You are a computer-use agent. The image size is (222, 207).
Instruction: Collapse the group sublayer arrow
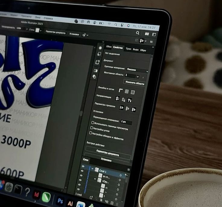click(x=95, y=179)
